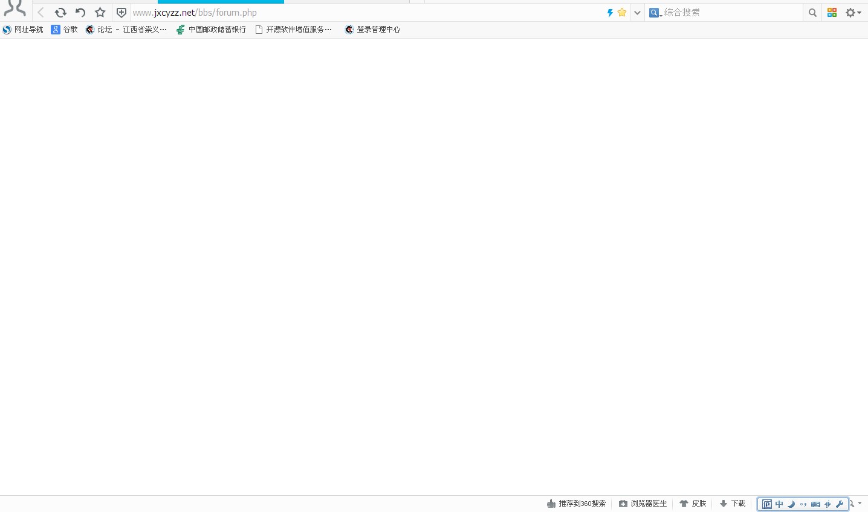Image resolution: width=868 pixels, height=512 pixels.
Task: Click the yellow bookmarked star in address bar
Action: (622, 12)
